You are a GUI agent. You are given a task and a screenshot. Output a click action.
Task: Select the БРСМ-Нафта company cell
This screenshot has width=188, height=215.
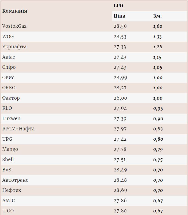(x=19, y=129)
